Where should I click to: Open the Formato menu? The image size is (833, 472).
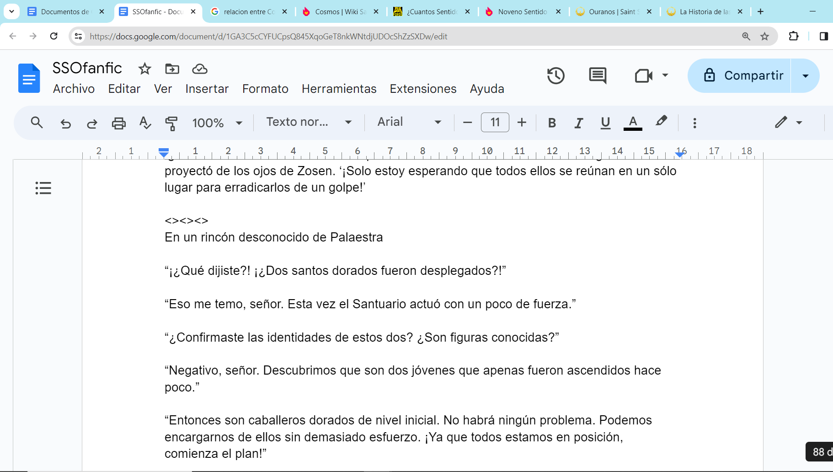point(265,89)
